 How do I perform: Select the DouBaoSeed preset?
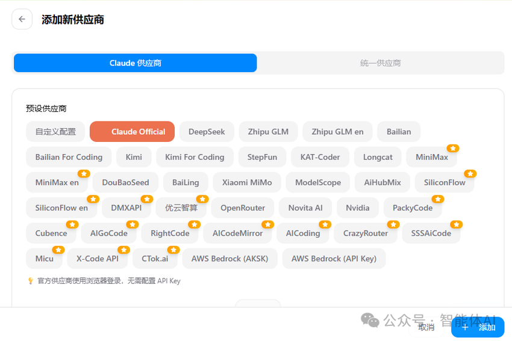(125, 183)
